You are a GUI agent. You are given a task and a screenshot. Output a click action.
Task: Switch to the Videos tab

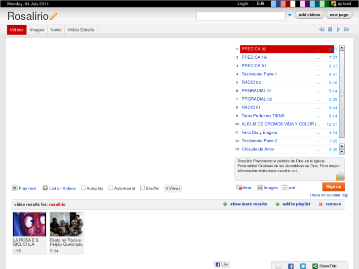[17, 30]
